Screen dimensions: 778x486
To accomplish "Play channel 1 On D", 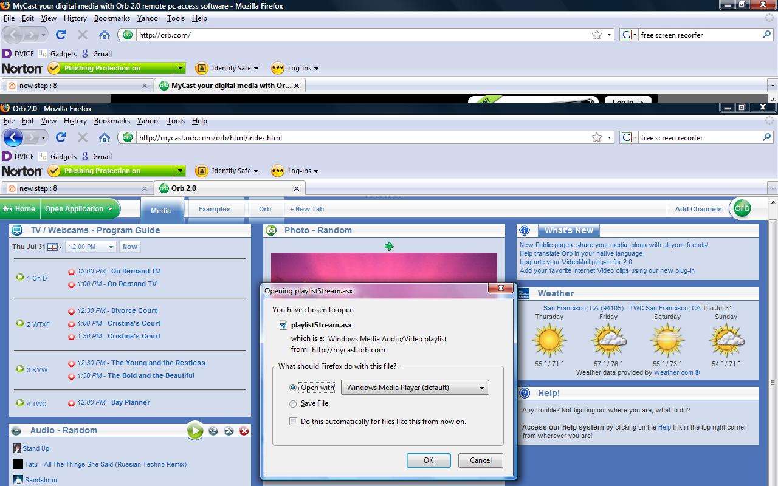I will 20,277.
